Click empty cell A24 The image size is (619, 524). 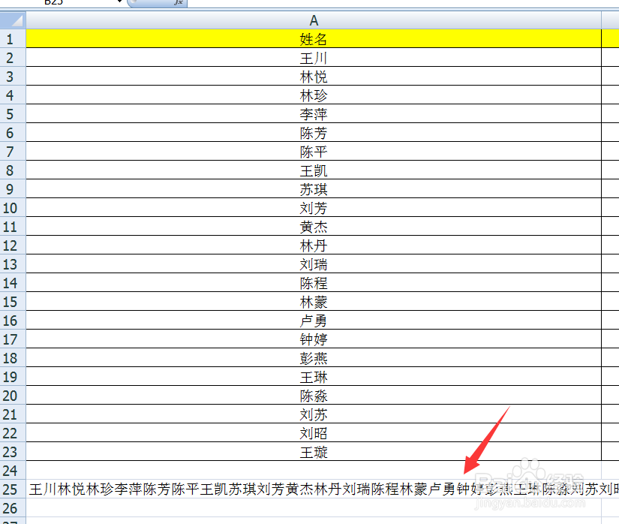click(314, 470)
